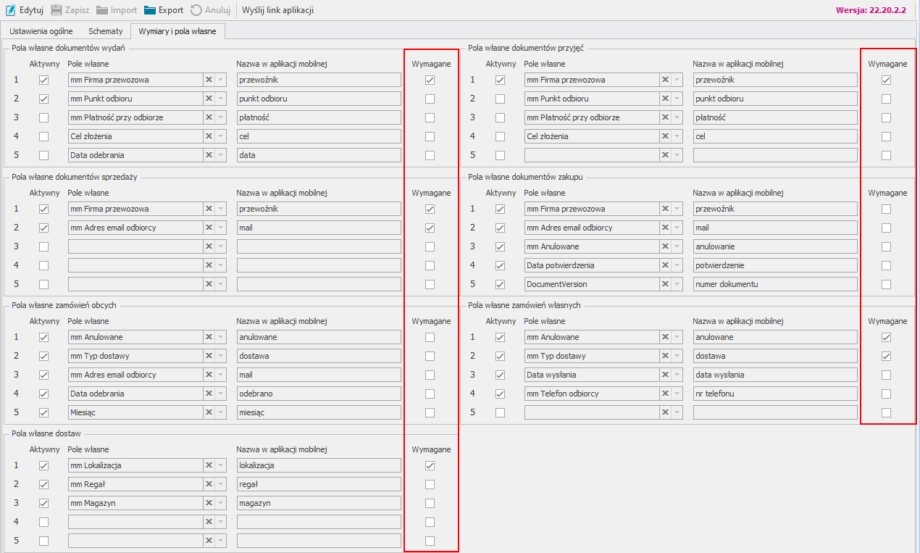Screen dimensions: 920x553
Task: Open the Schematy tab
Action: (x=105, y=32)
